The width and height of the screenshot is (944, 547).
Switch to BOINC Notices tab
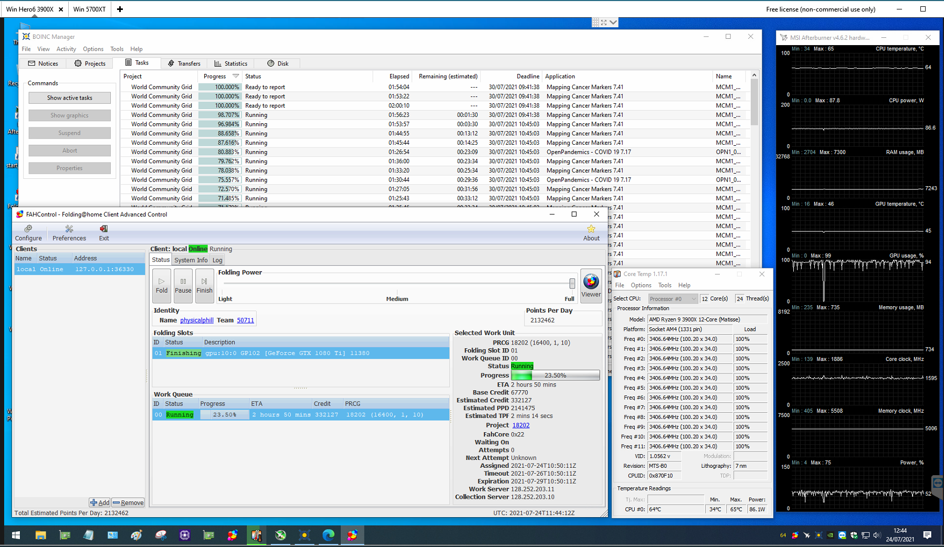coord(43,63)
